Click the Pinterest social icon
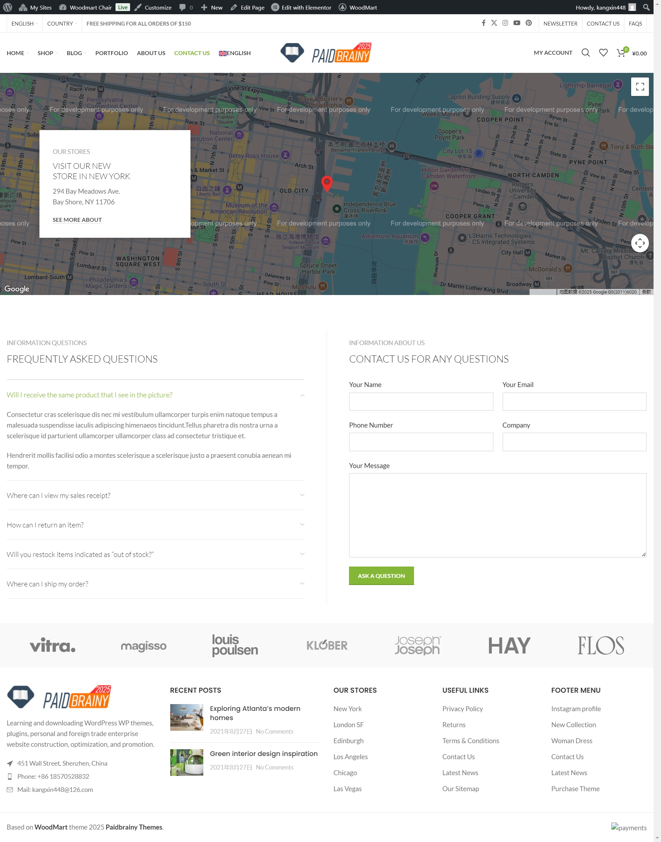 coord(529,23)
